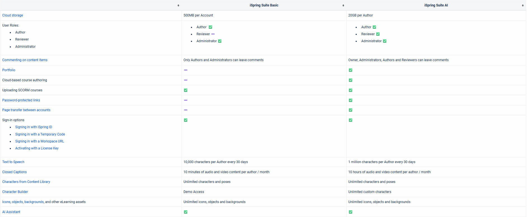Click Page transfer checkmark under Suite AI
The image size is (527, 217).
tap(350, 110)
